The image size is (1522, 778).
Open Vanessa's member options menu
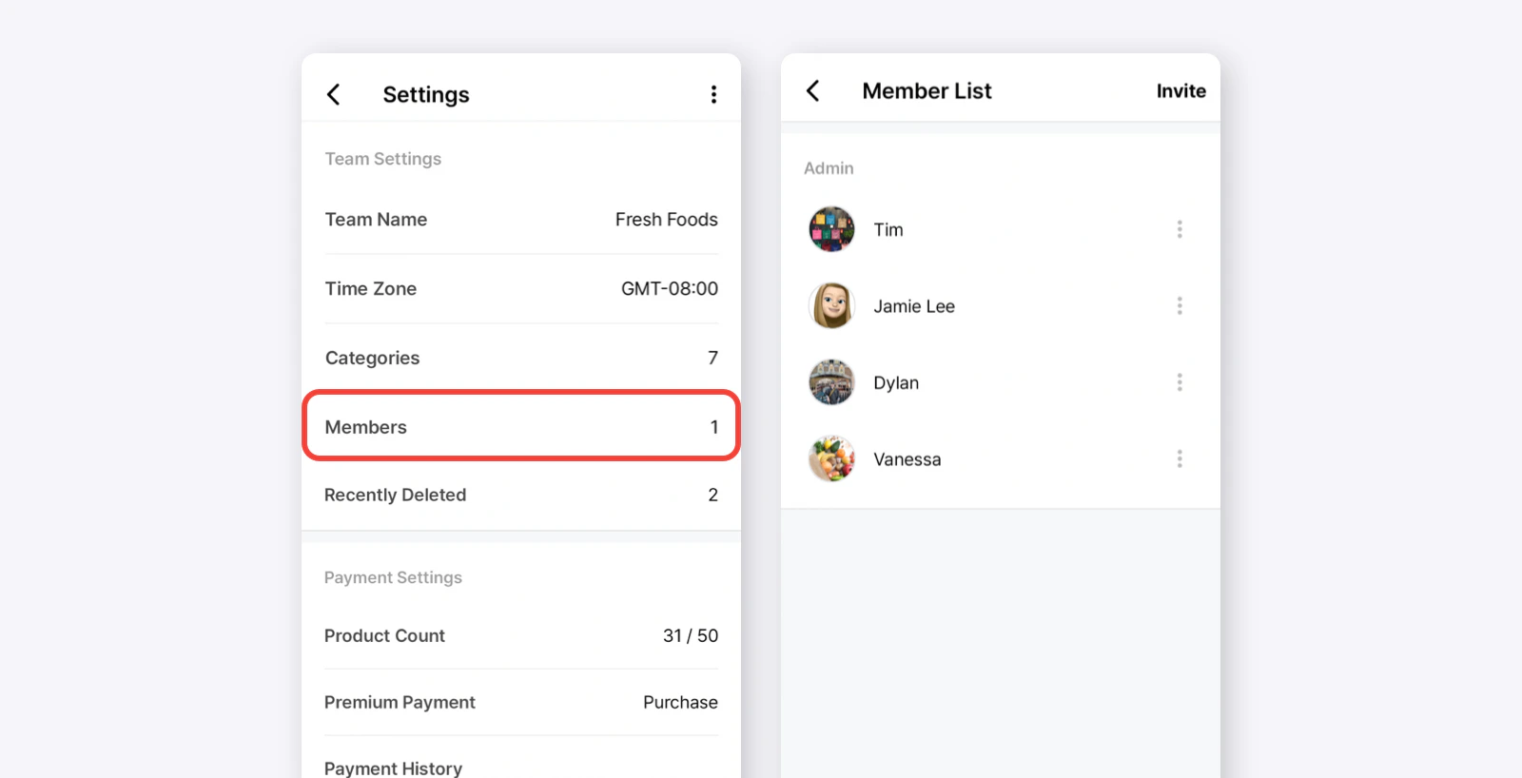(1178, 458)
